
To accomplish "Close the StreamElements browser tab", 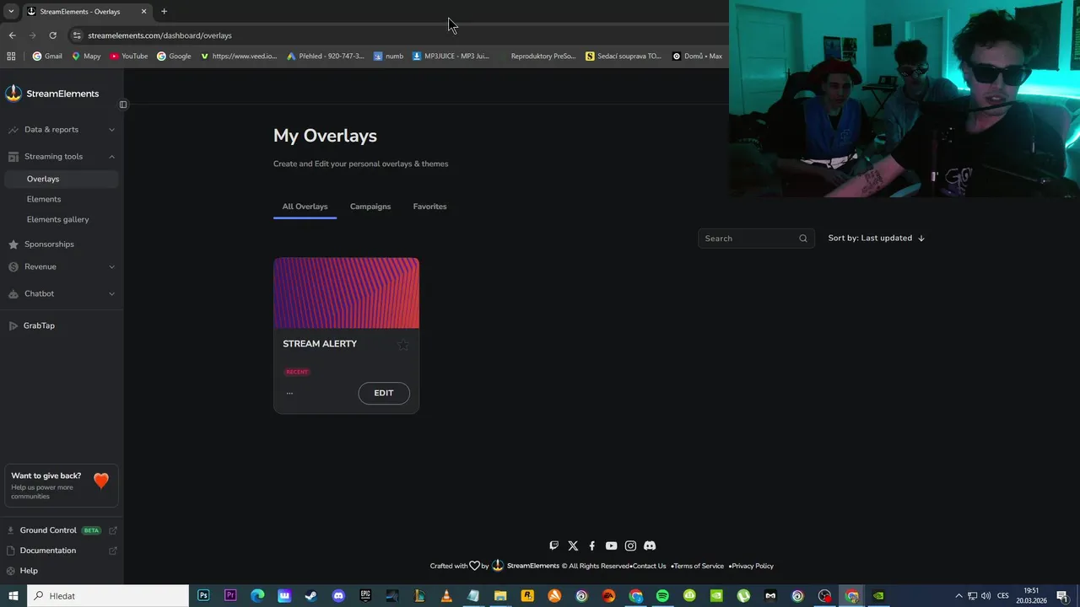I will click(143, 12).
